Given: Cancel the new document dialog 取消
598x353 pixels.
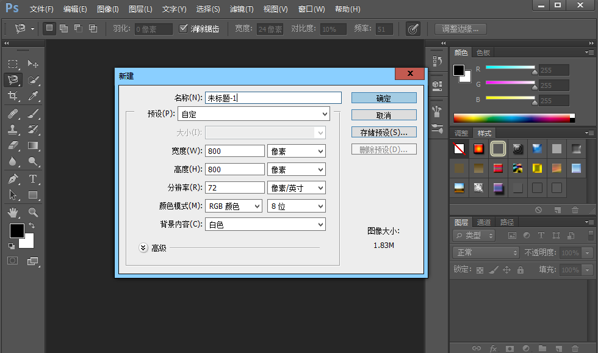Looking at the screenshot, I should 384,115.
